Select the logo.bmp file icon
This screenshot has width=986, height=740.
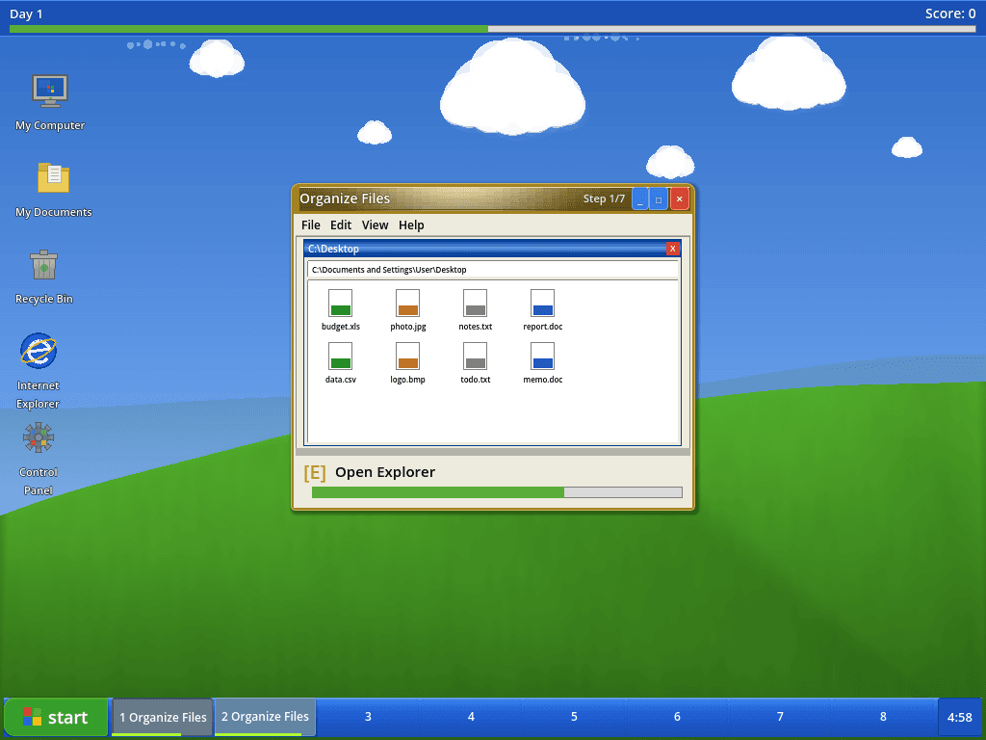tap(407, 356)
